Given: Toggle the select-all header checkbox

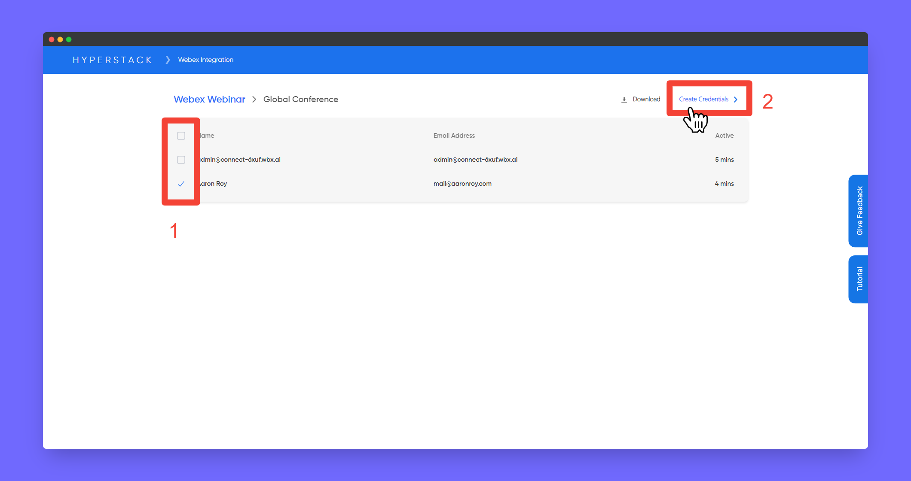Looking at the screenshot, I should click(x=181, y=136).
